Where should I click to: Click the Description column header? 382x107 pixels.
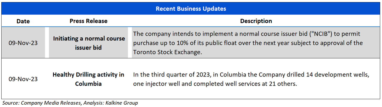click(x=256, y=21)
